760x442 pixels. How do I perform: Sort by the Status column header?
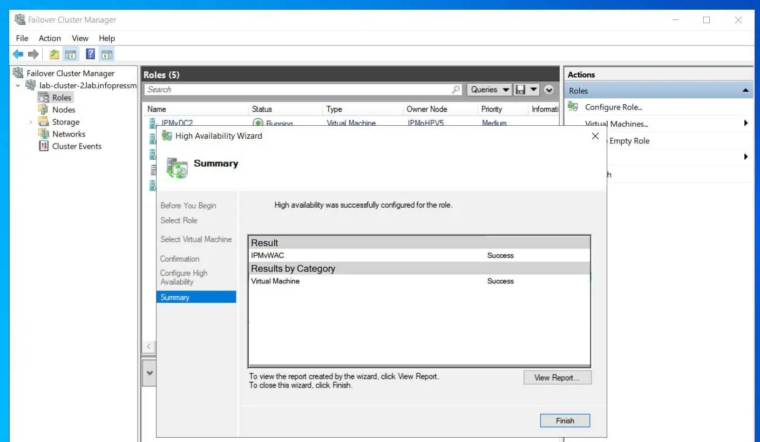click(286, 109)
